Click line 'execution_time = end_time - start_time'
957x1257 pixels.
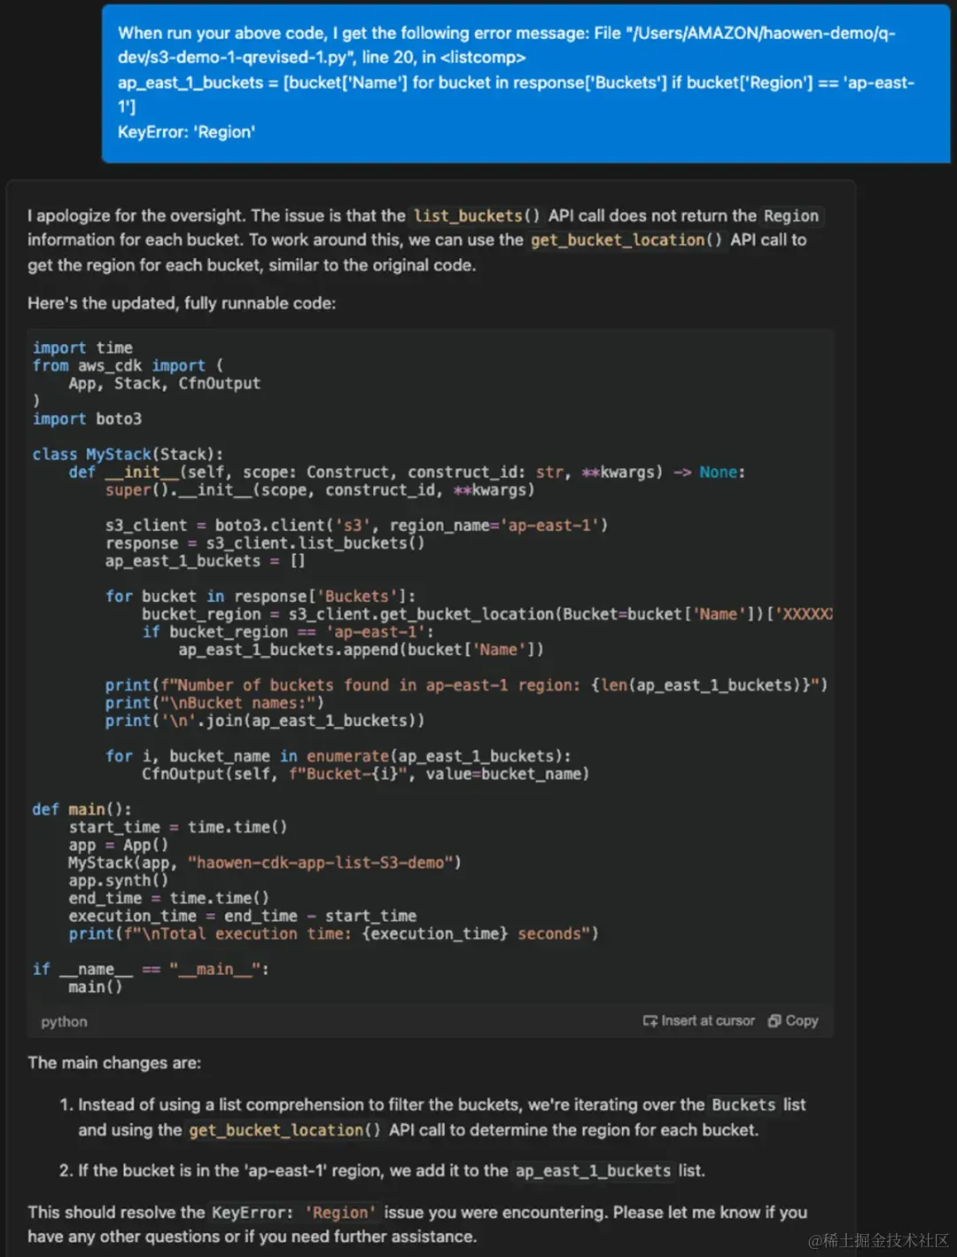pos(243,915)
